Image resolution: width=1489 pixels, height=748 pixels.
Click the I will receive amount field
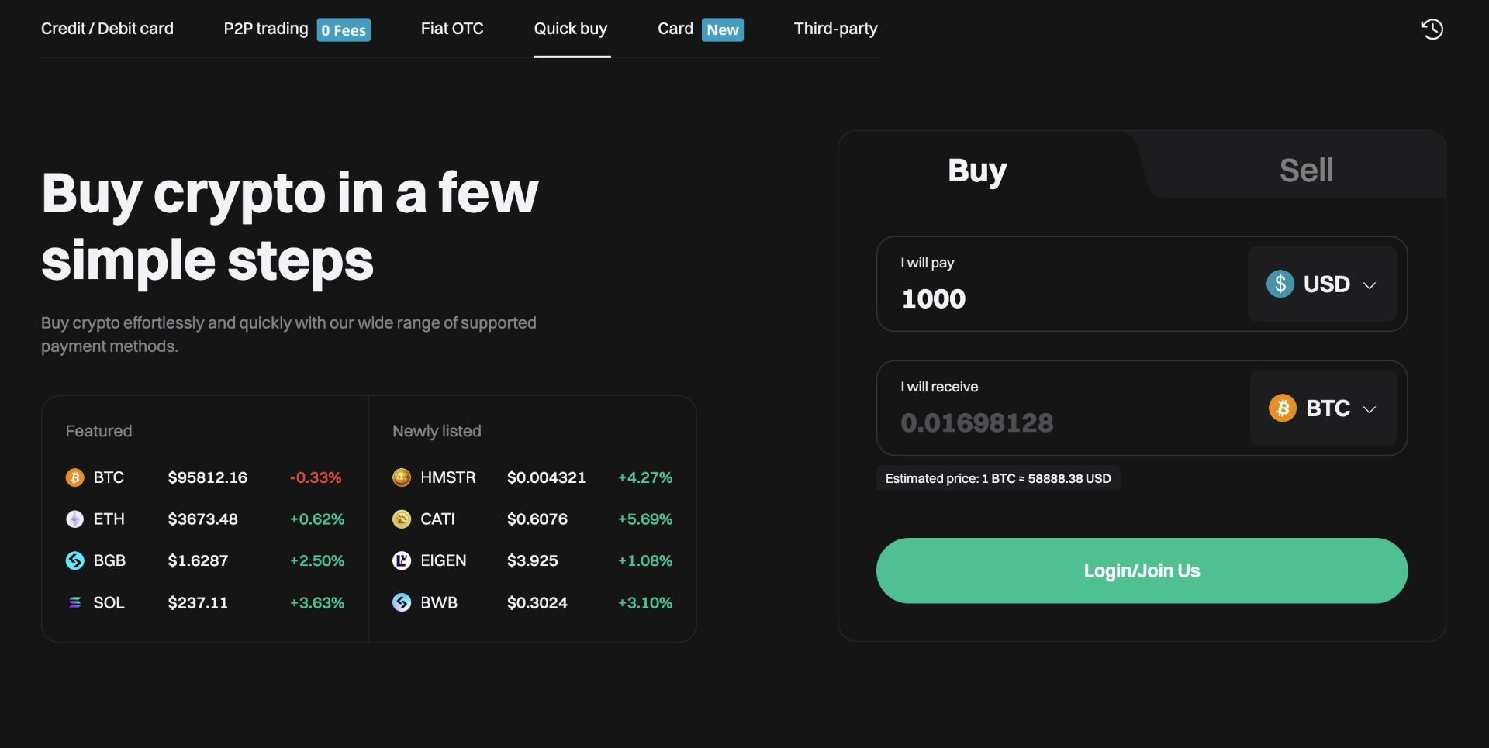1062,422
